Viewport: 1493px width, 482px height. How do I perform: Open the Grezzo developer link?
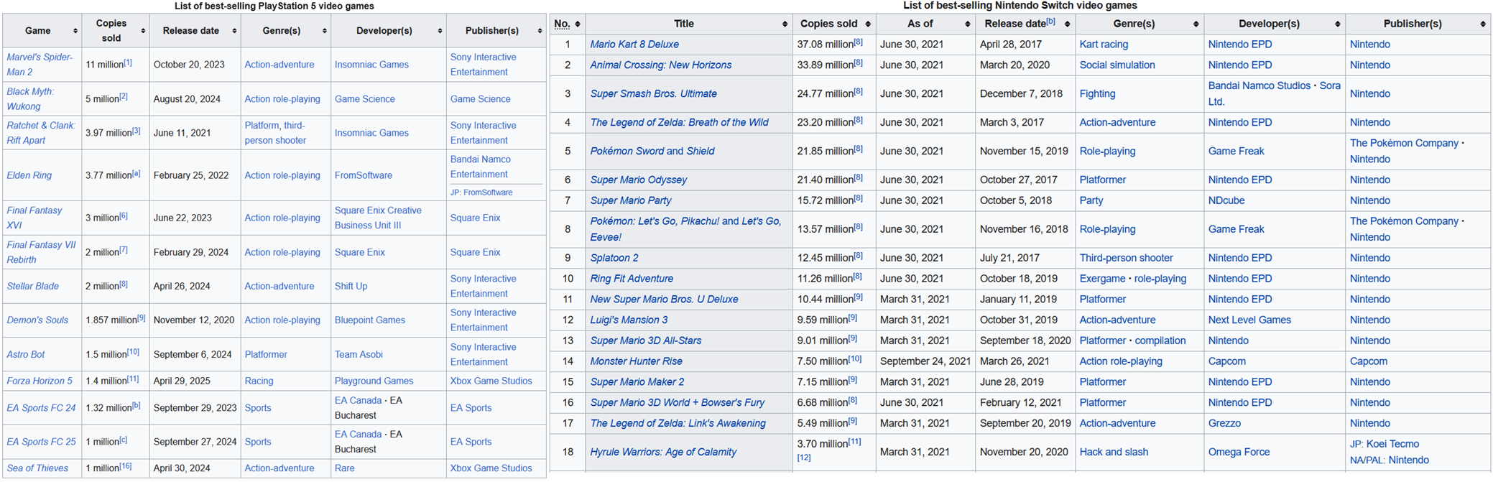click(x=1224, y=423)
